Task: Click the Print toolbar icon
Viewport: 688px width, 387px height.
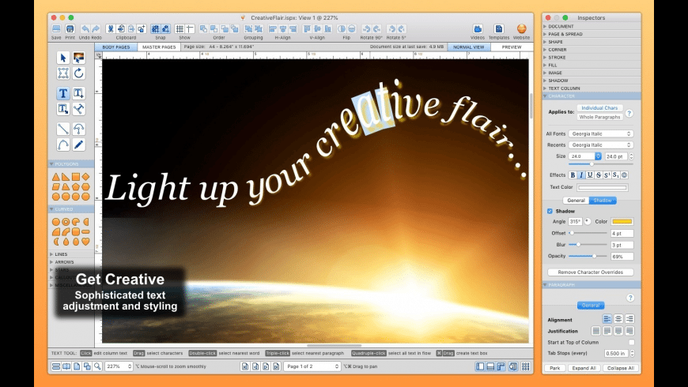Action: [70, 29]
